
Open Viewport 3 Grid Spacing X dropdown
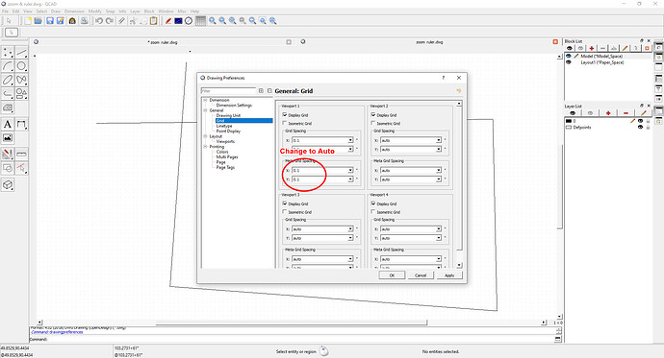(350, 228)
